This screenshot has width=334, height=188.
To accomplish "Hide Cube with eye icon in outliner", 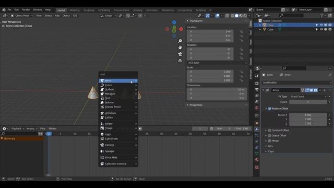I will click(321, 29).
